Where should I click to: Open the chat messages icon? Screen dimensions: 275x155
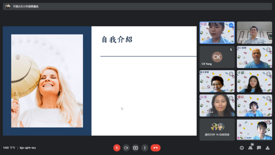259,148
